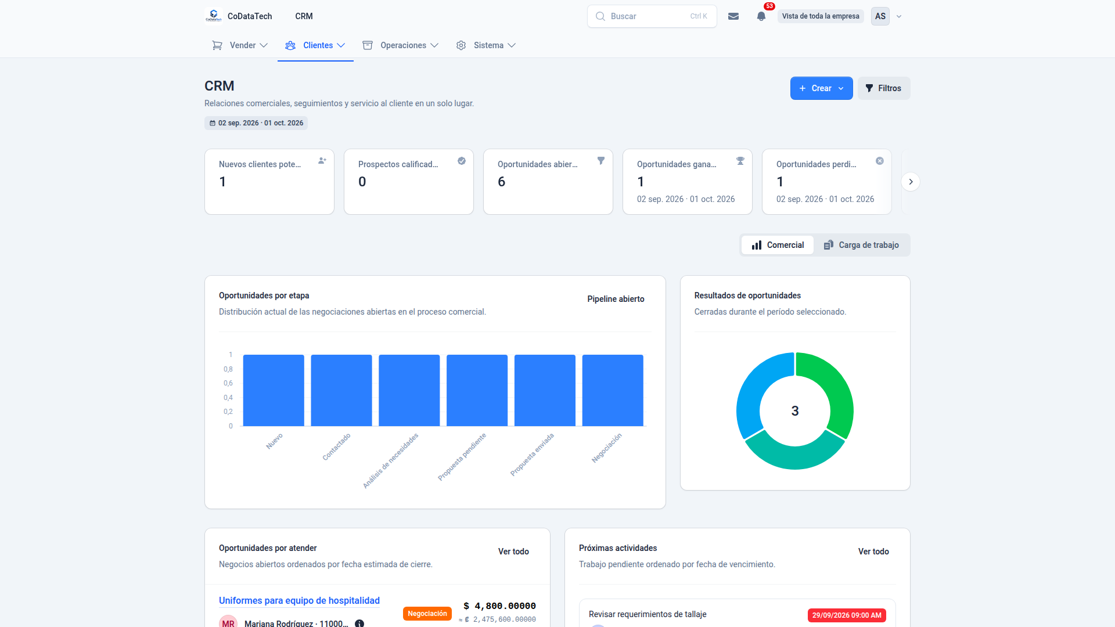The height and width of the screenshot is (627, 1115).
Task: Click Vista de toda la empresa button
Action: (821, 16)
